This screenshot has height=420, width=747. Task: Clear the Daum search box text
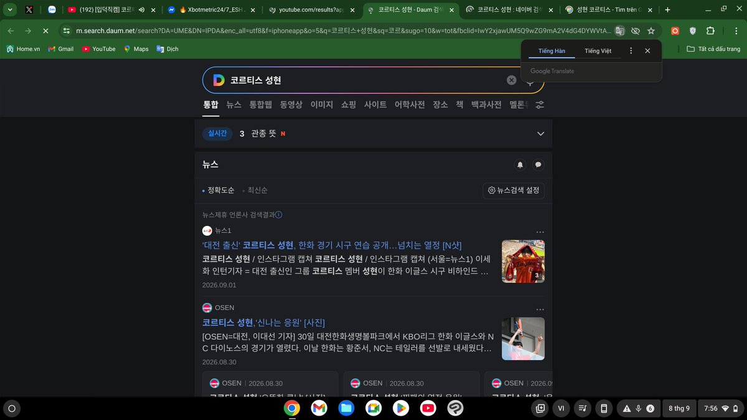(x=511, y=80)
